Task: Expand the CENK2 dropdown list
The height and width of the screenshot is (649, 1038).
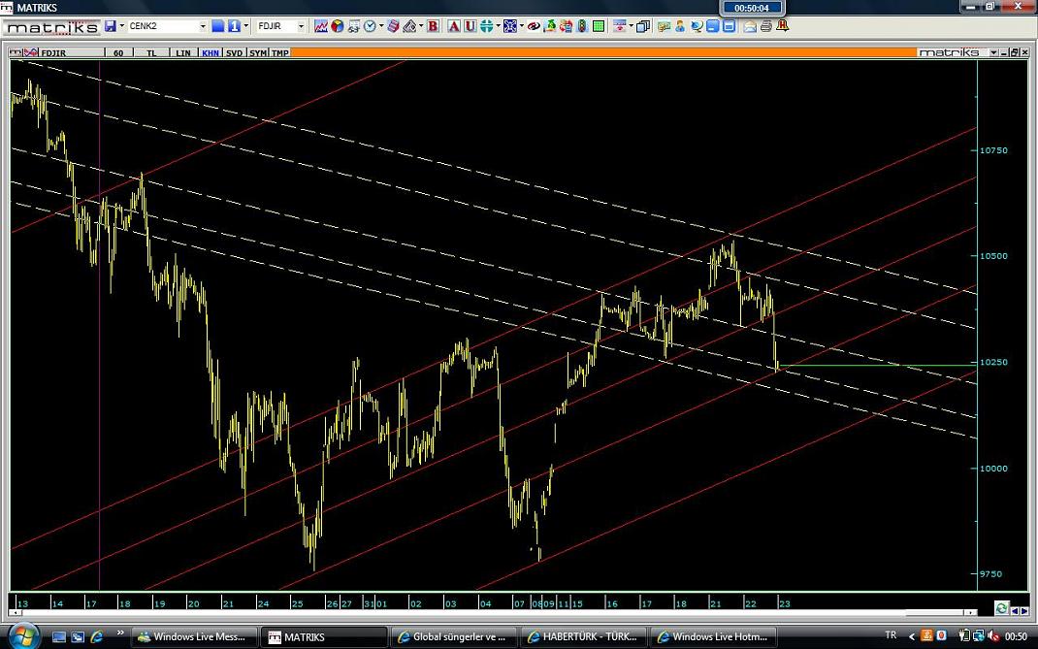Action: click(x=203, y=26)
